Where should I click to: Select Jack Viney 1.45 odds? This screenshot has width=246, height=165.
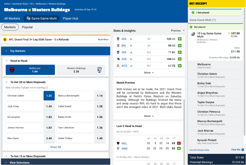click(49, 106)
